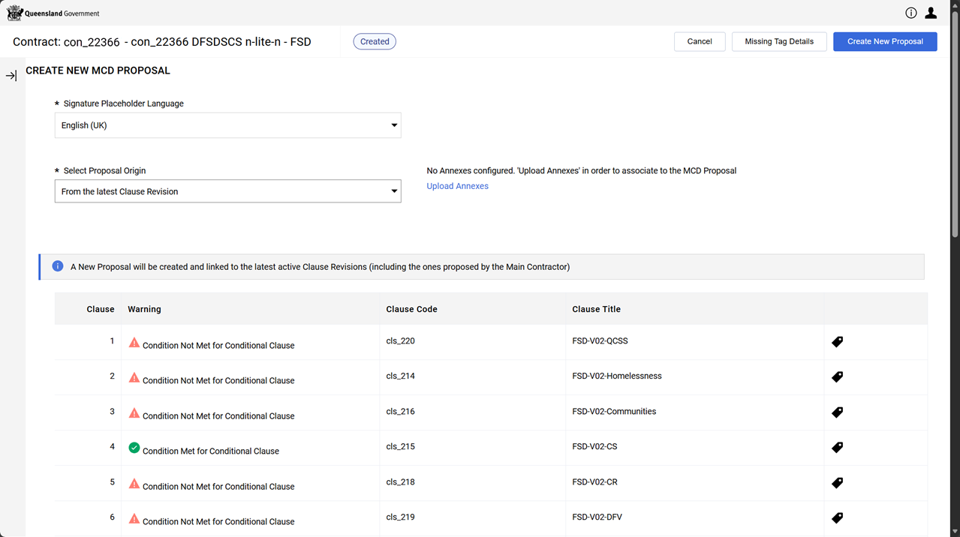Open the information icon in header
This screenshot has height=537, width=960.
pos(910,13)
